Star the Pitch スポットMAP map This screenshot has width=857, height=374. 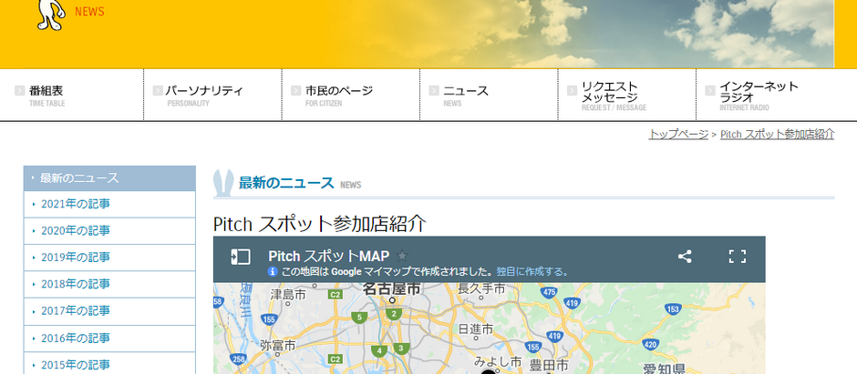point(402,256)
